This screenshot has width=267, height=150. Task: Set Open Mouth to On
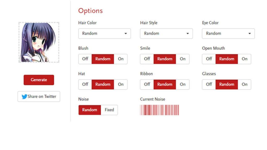tap(244, 59)
